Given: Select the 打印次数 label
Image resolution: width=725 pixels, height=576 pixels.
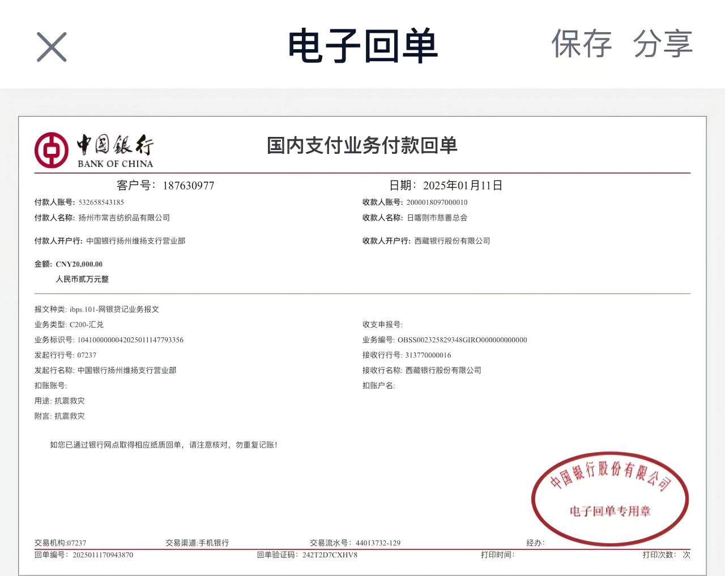Looking at the screenshot, I should pos(659,555).
